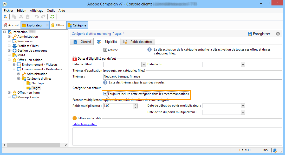Click the database icon in status bar

[x=275, y=150]
